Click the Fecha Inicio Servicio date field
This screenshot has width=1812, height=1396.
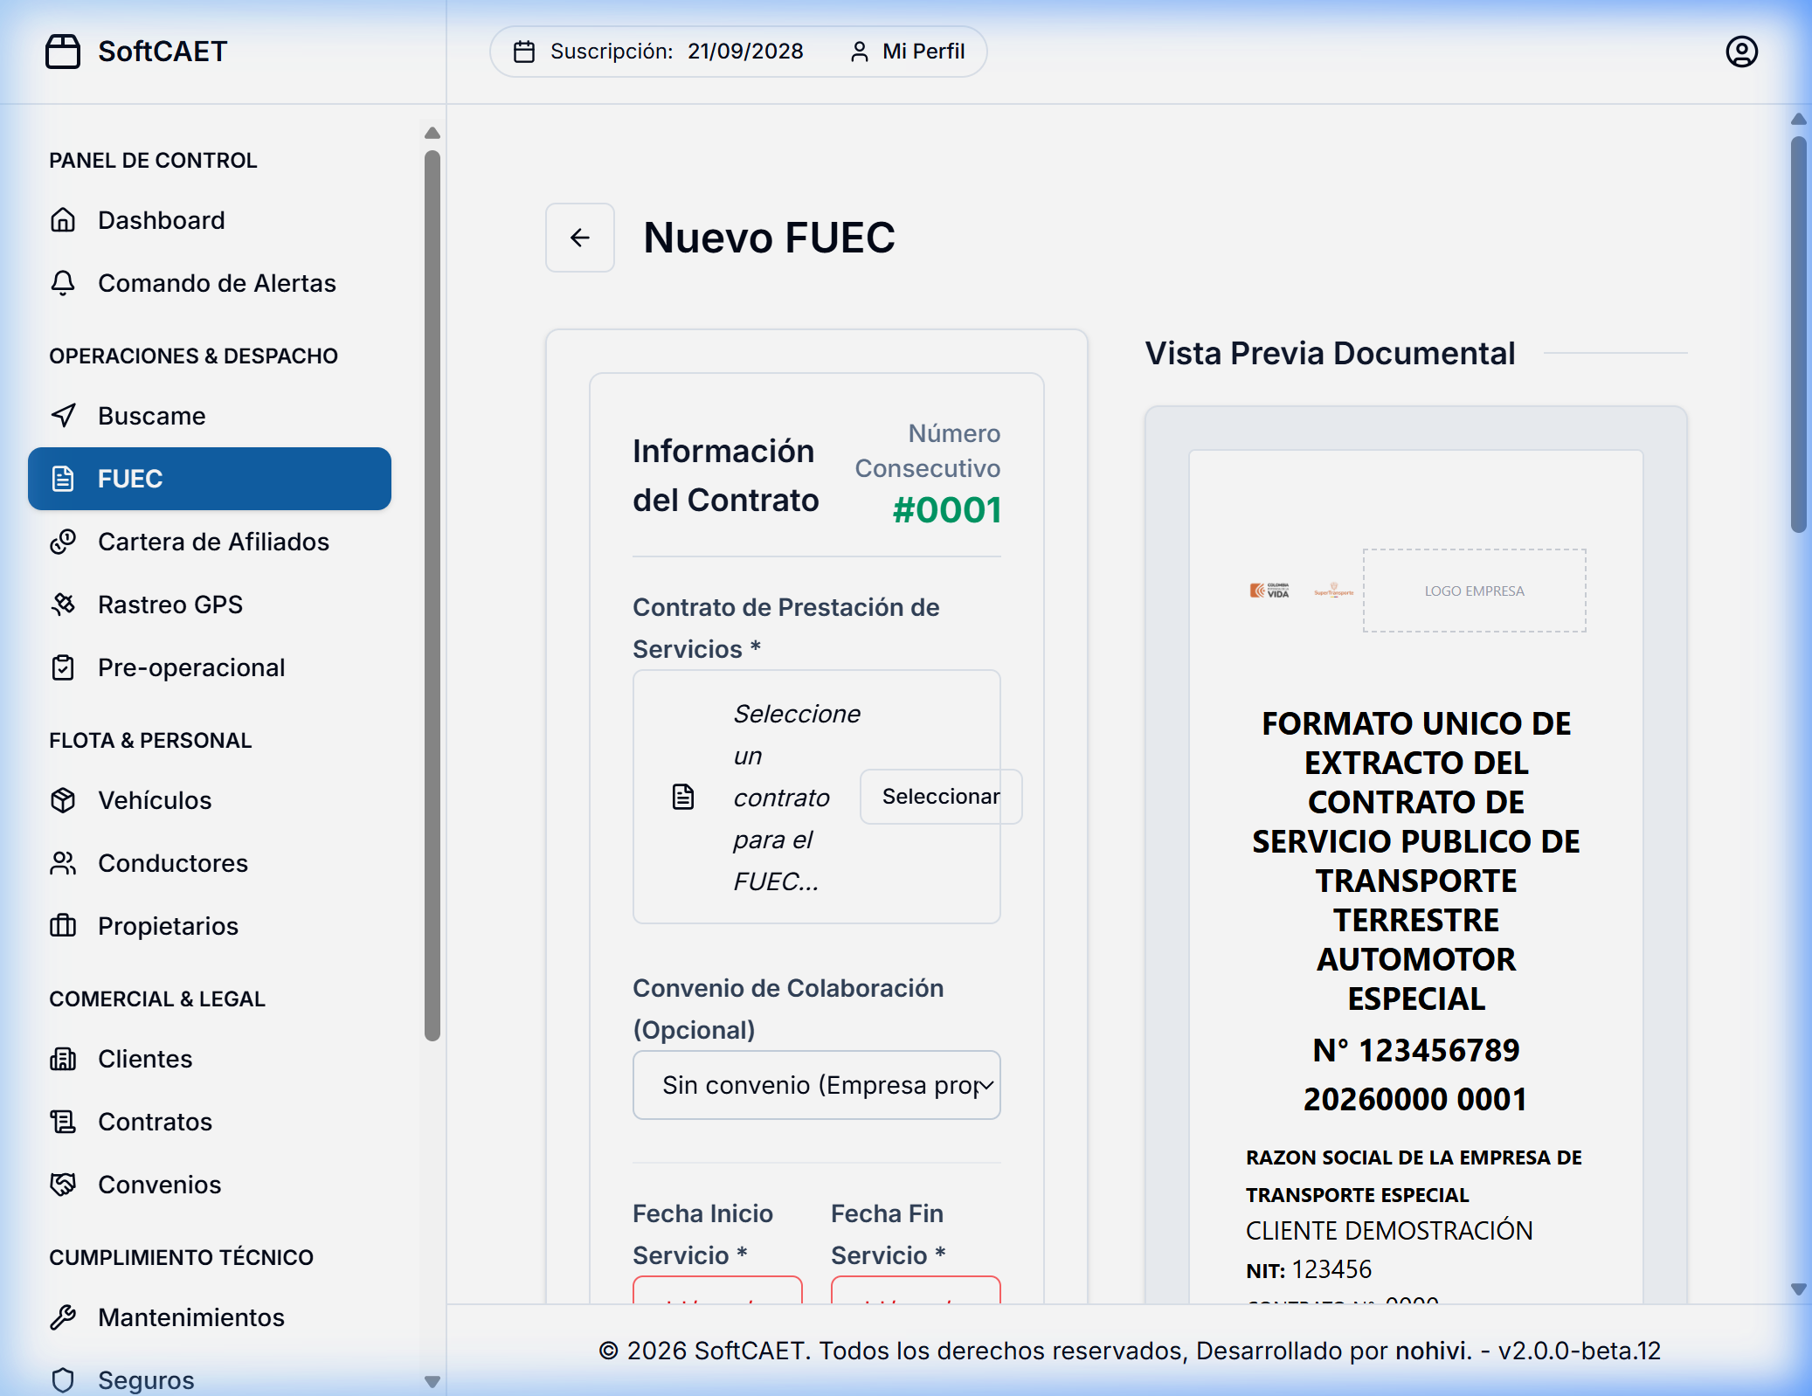[x=716, y=1302]
